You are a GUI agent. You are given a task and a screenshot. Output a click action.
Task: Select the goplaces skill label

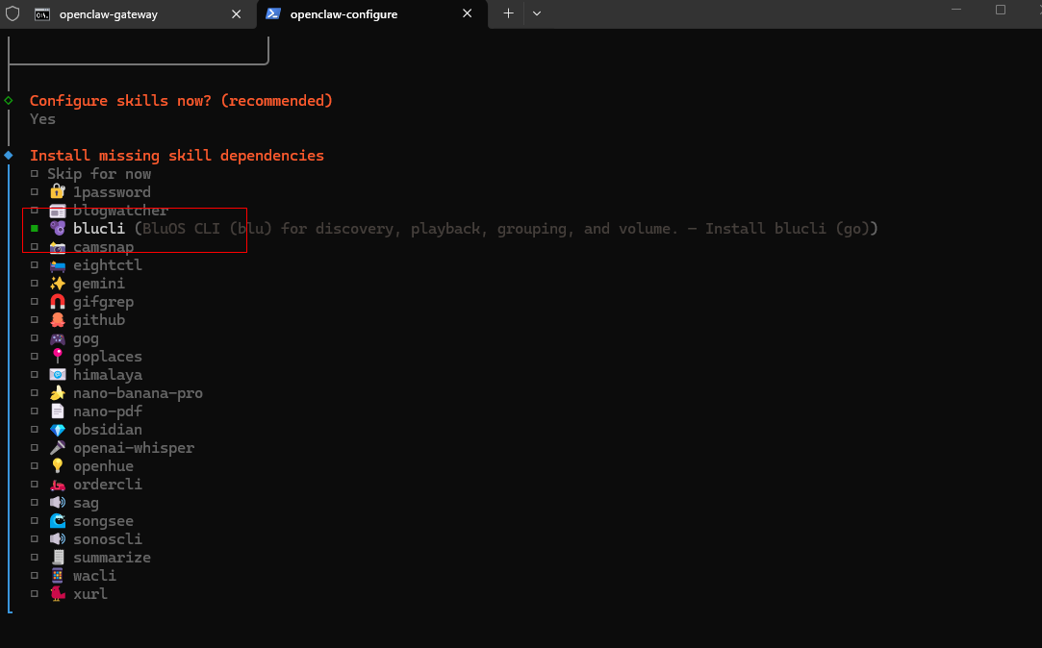click(x=108, y=358)
